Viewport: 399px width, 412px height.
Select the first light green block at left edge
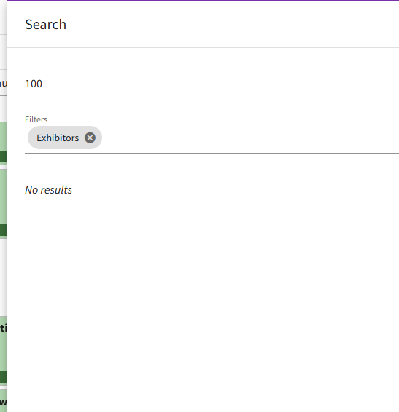click(4, 136)
